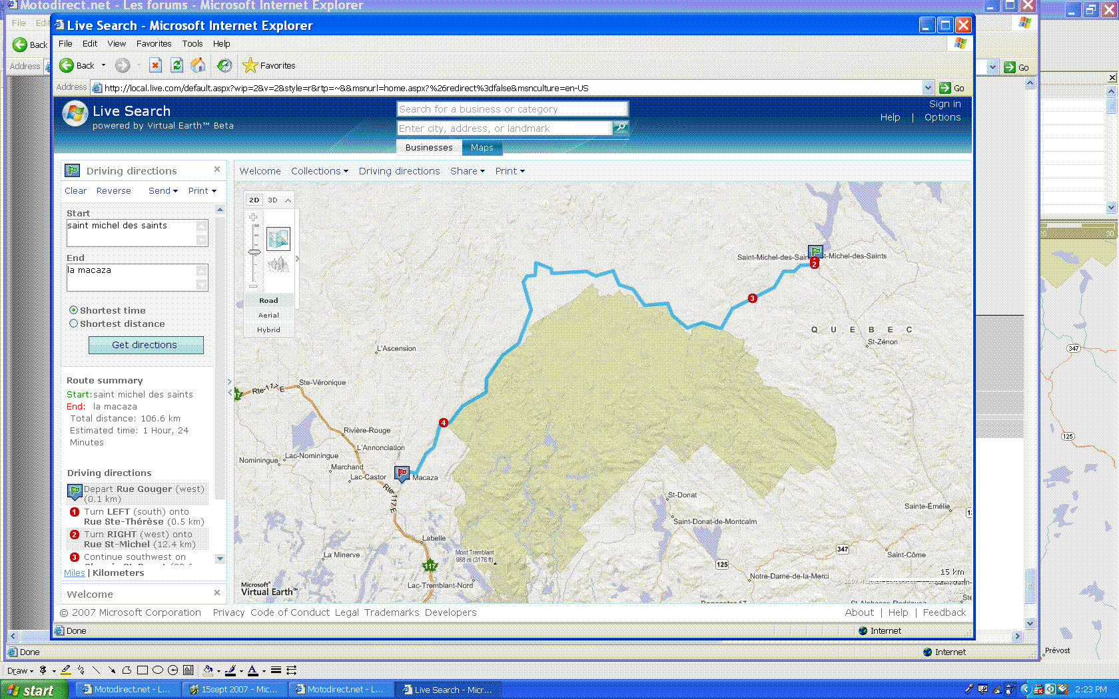Open Print dropdown in directions panel
This screenshot has height=699, width=1119.
(x=202, y=190)
